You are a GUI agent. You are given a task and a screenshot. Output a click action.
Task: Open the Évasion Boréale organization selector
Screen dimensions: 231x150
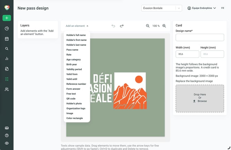pyautogui.click(x=162, y=8)
